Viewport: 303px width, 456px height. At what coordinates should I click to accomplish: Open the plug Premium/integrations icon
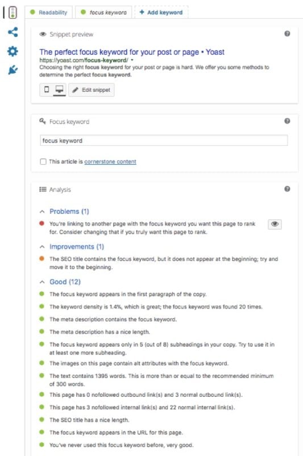tap(13, 70)
